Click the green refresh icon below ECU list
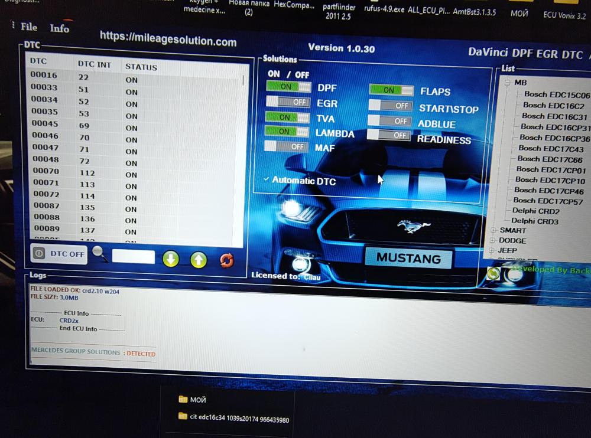 pos(493,273)
